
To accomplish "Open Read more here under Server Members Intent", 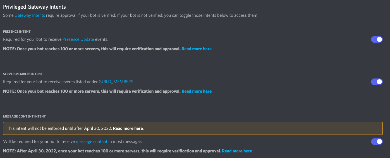I will pos(197,91).
